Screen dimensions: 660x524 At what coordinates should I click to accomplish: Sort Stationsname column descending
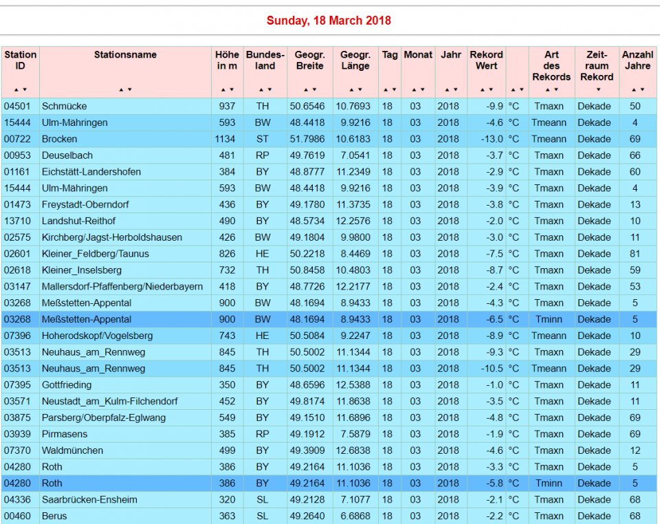pyautogui.click(x=129, y=90)
